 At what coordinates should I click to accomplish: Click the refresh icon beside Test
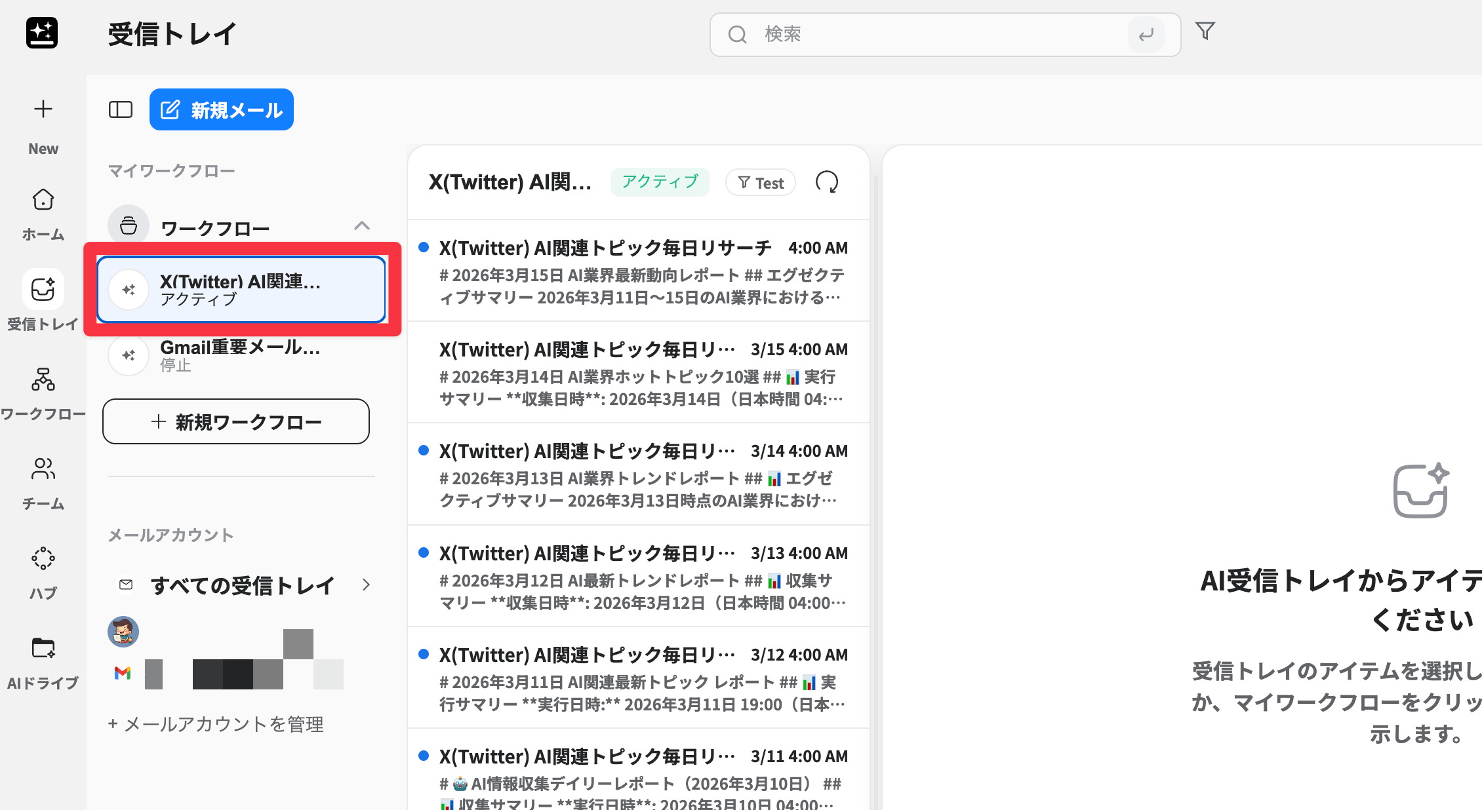(827, 182)
